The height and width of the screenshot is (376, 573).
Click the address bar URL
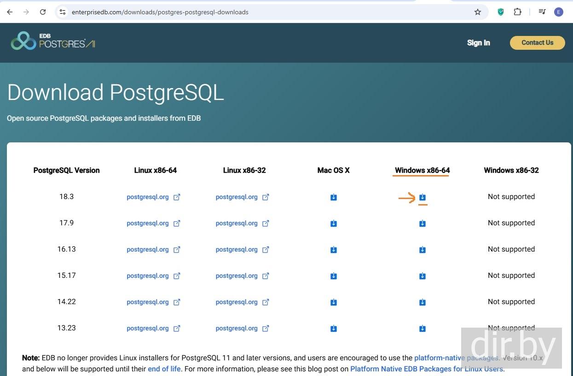coord(160,12)
